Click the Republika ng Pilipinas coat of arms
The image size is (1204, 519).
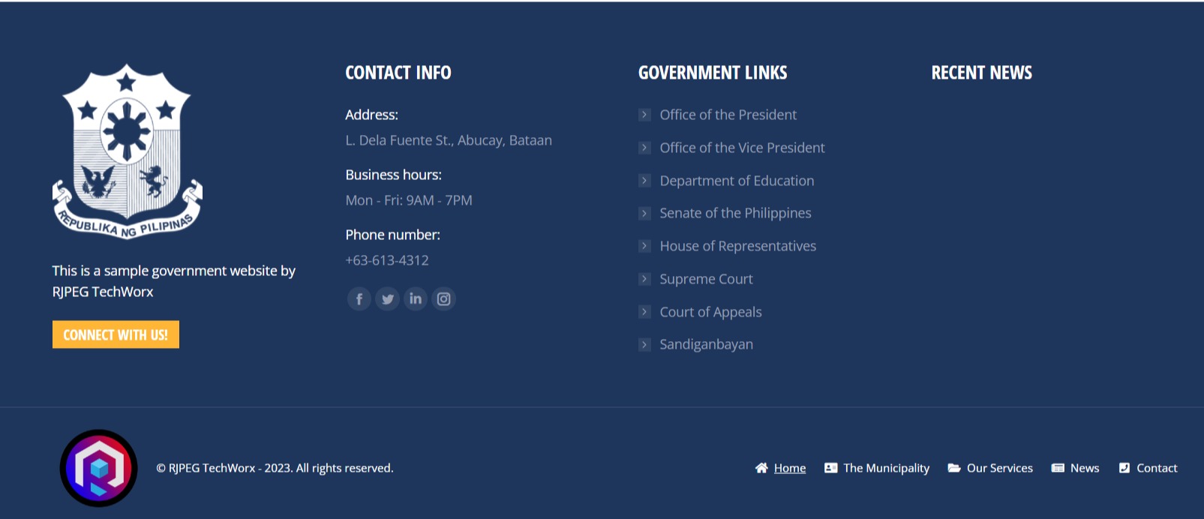pyautogui.click(x=127, y=151)
